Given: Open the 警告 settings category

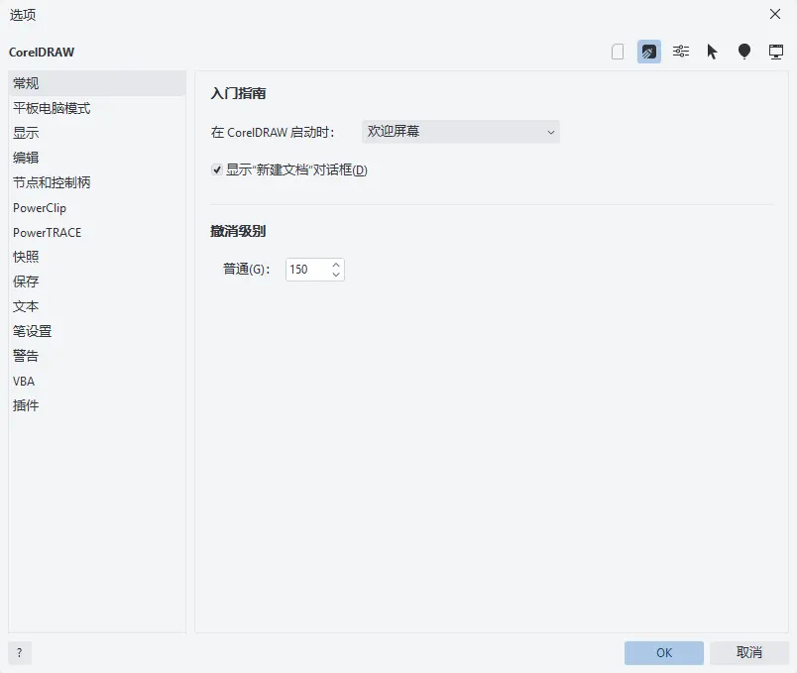Looking at the screenshot, I should pyautogui.click(x=97, y=356).
